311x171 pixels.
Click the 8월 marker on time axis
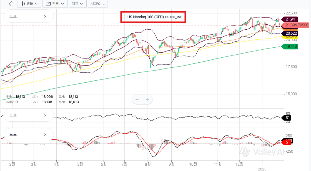[x=147, y=164]
